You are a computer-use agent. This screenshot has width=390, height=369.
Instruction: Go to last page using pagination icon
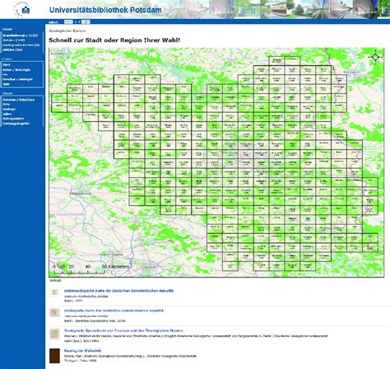pos(88,22)
